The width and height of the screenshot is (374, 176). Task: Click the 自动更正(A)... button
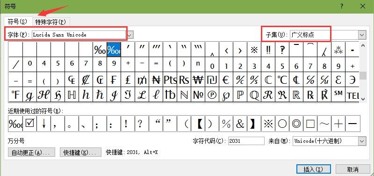31,152
